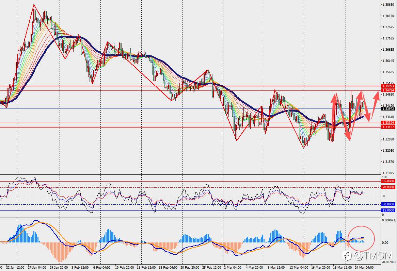Image resolution: width=397 pixels, height=271 pixels.
Task: Click the black 1.33972 current price tag
Action: coord(388,109)
